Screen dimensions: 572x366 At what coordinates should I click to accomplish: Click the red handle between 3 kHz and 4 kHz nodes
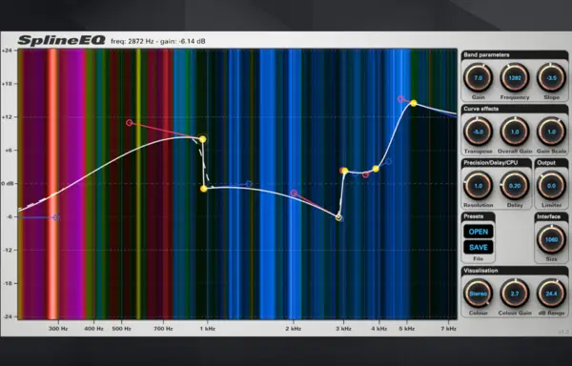(365, 175)
